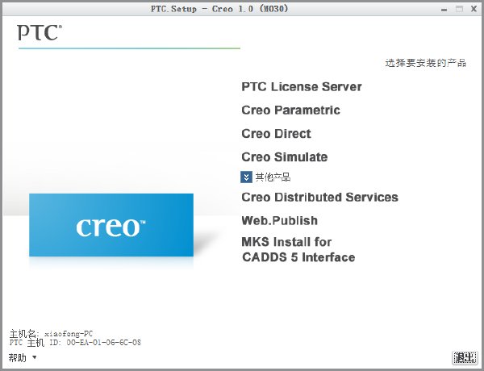Click the blue creo logo banner
The image size is (484, 371).
click(x=111, y=225)
